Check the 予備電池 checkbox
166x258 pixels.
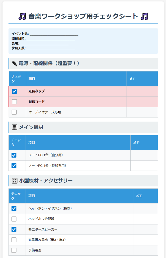(14, 250)
